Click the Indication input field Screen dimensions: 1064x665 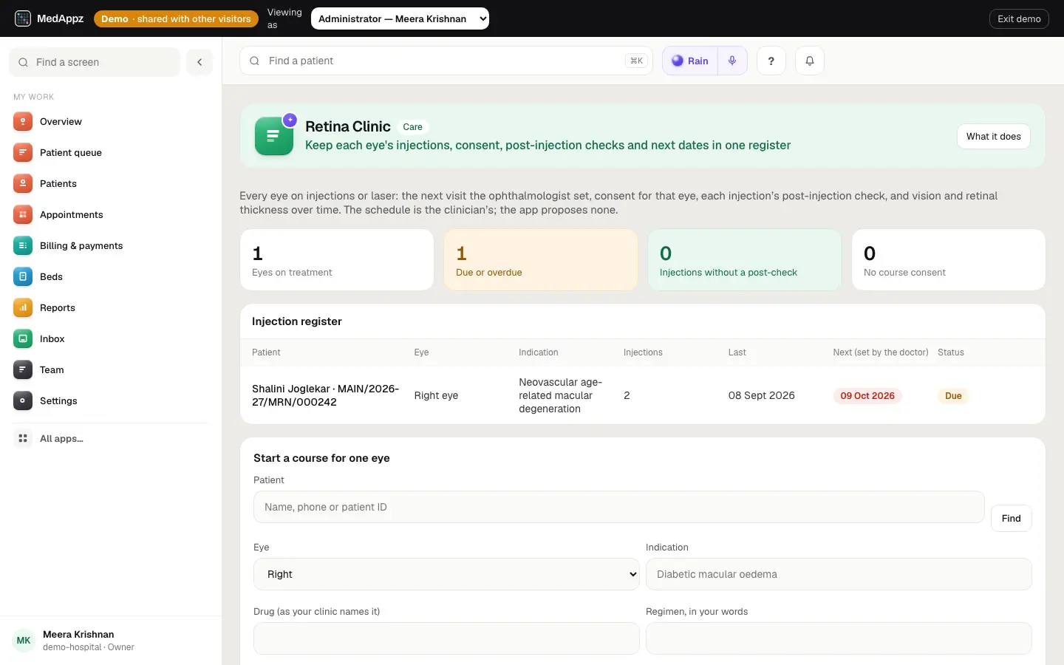(x=839, y=574)
